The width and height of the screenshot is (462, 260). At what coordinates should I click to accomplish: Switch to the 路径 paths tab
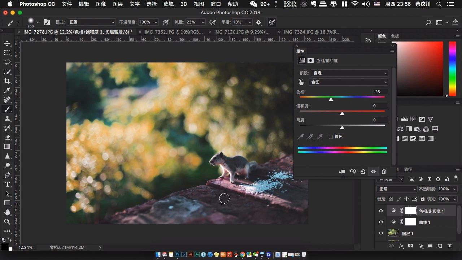pos(408,169)
